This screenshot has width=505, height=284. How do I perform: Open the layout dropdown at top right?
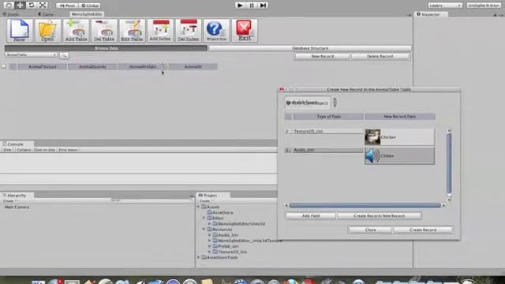click(484, 6)
